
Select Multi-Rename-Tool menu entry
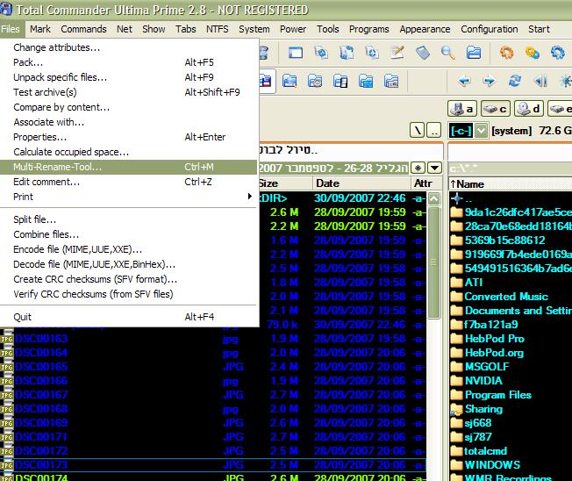click(x=58, y=167)
